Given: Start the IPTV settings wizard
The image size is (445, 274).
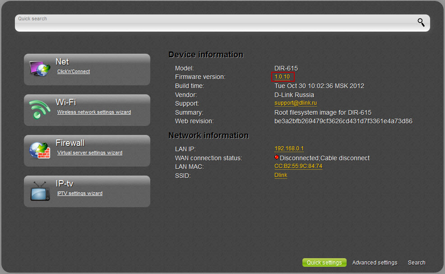Looking at the screenshot, I should [80, 193].
